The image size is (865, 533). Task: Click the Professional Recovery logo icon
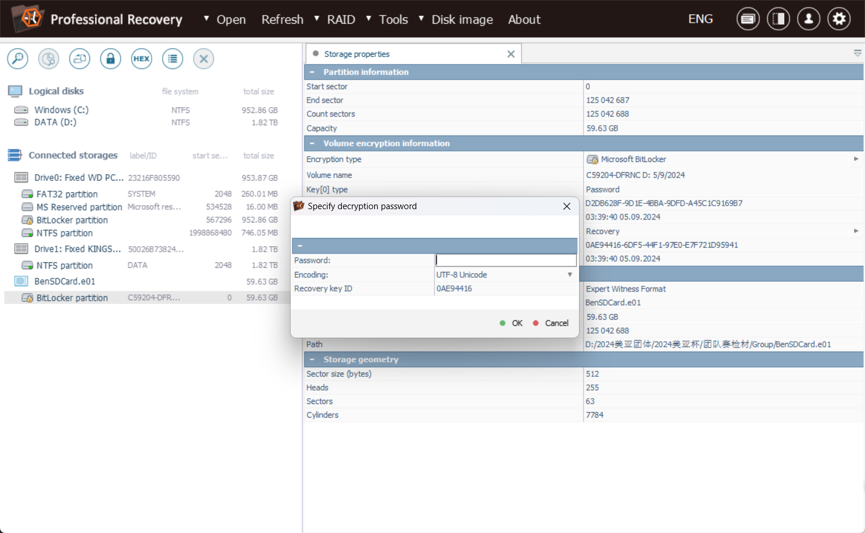coord(28,18)
